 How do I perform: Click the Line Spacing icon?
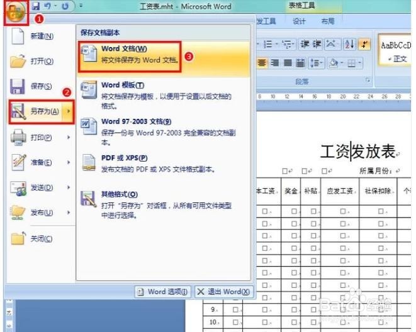(316, 63)
